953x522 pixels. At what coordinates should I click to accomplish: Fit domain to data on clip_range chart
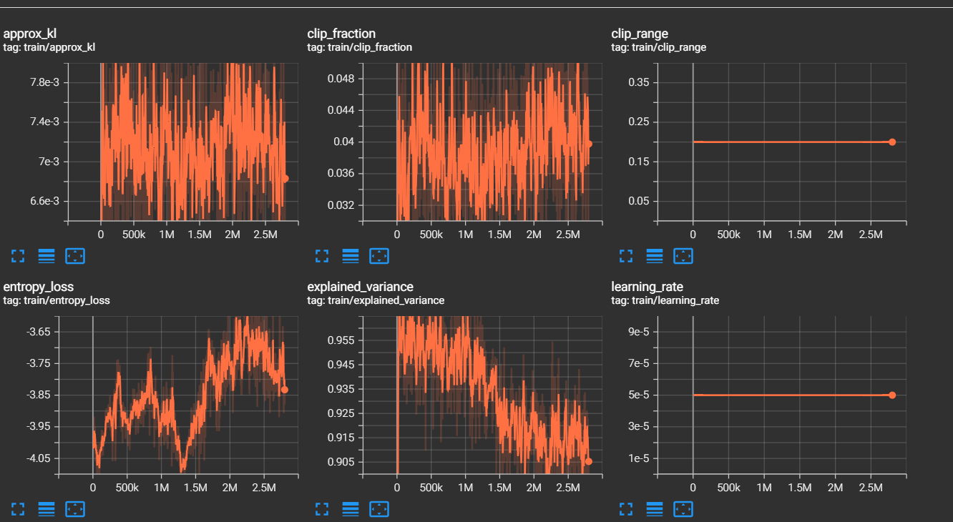(x=684, y=255)
